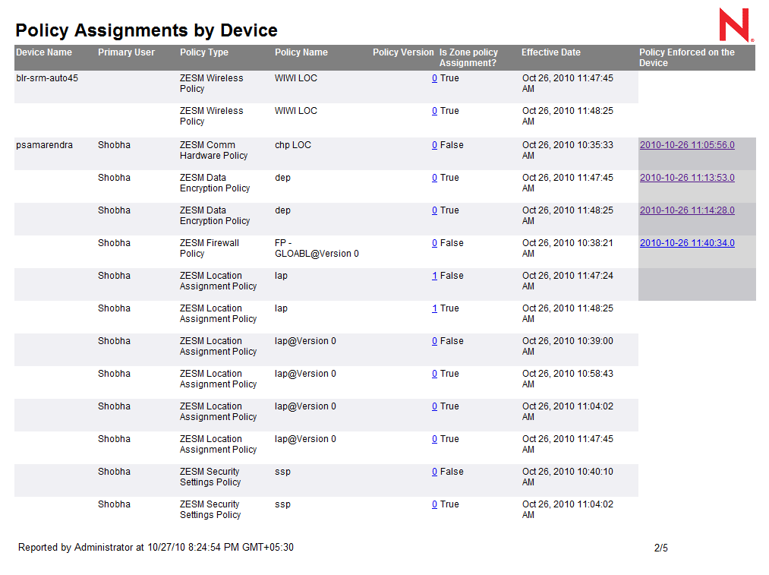
Task: Click Effective Date Oct 26, 2010 10:39:00 AM
Action: 567,346
